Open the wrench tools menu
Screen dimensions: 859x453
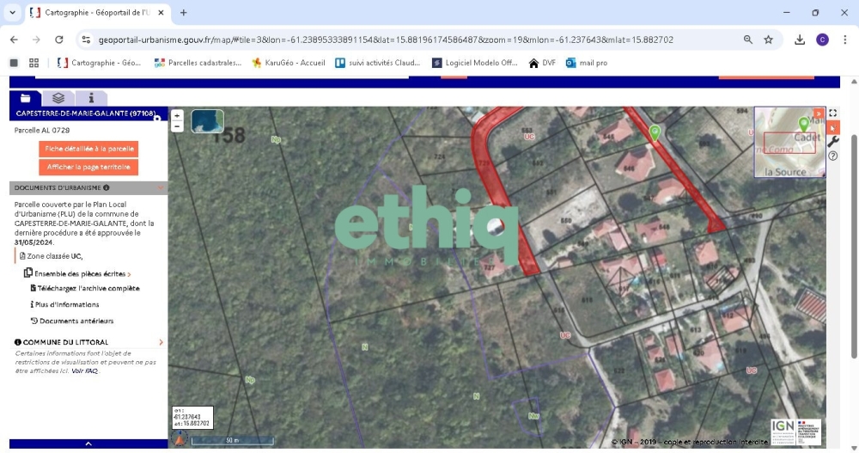(832, 142)
